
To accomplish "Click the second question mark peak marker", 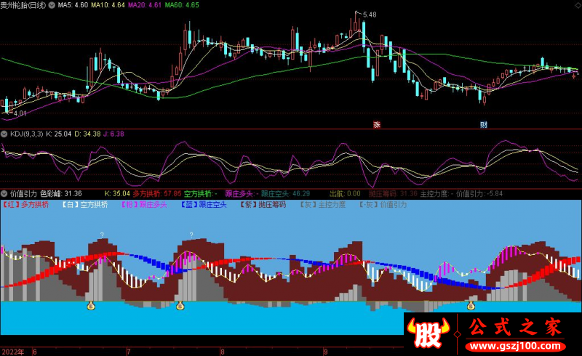I will [x=191, y=235].
